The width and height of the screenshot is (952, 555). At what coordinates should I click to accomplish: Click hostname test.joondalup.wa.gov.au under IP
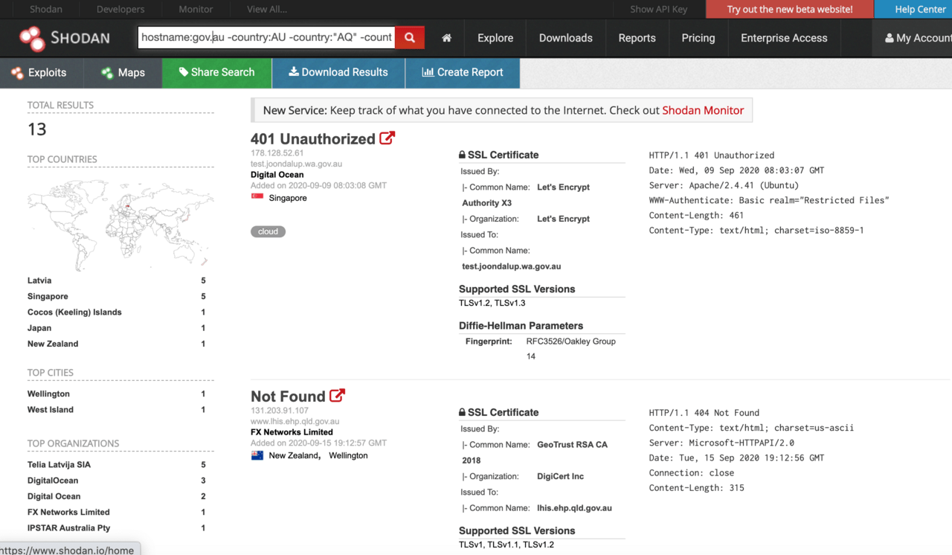coord(296,164)
